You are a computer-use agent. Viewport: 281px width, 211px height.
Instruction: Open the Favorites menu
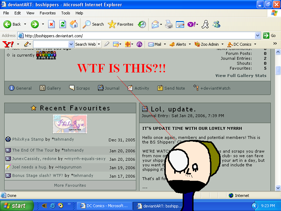[x=48, y=13]
